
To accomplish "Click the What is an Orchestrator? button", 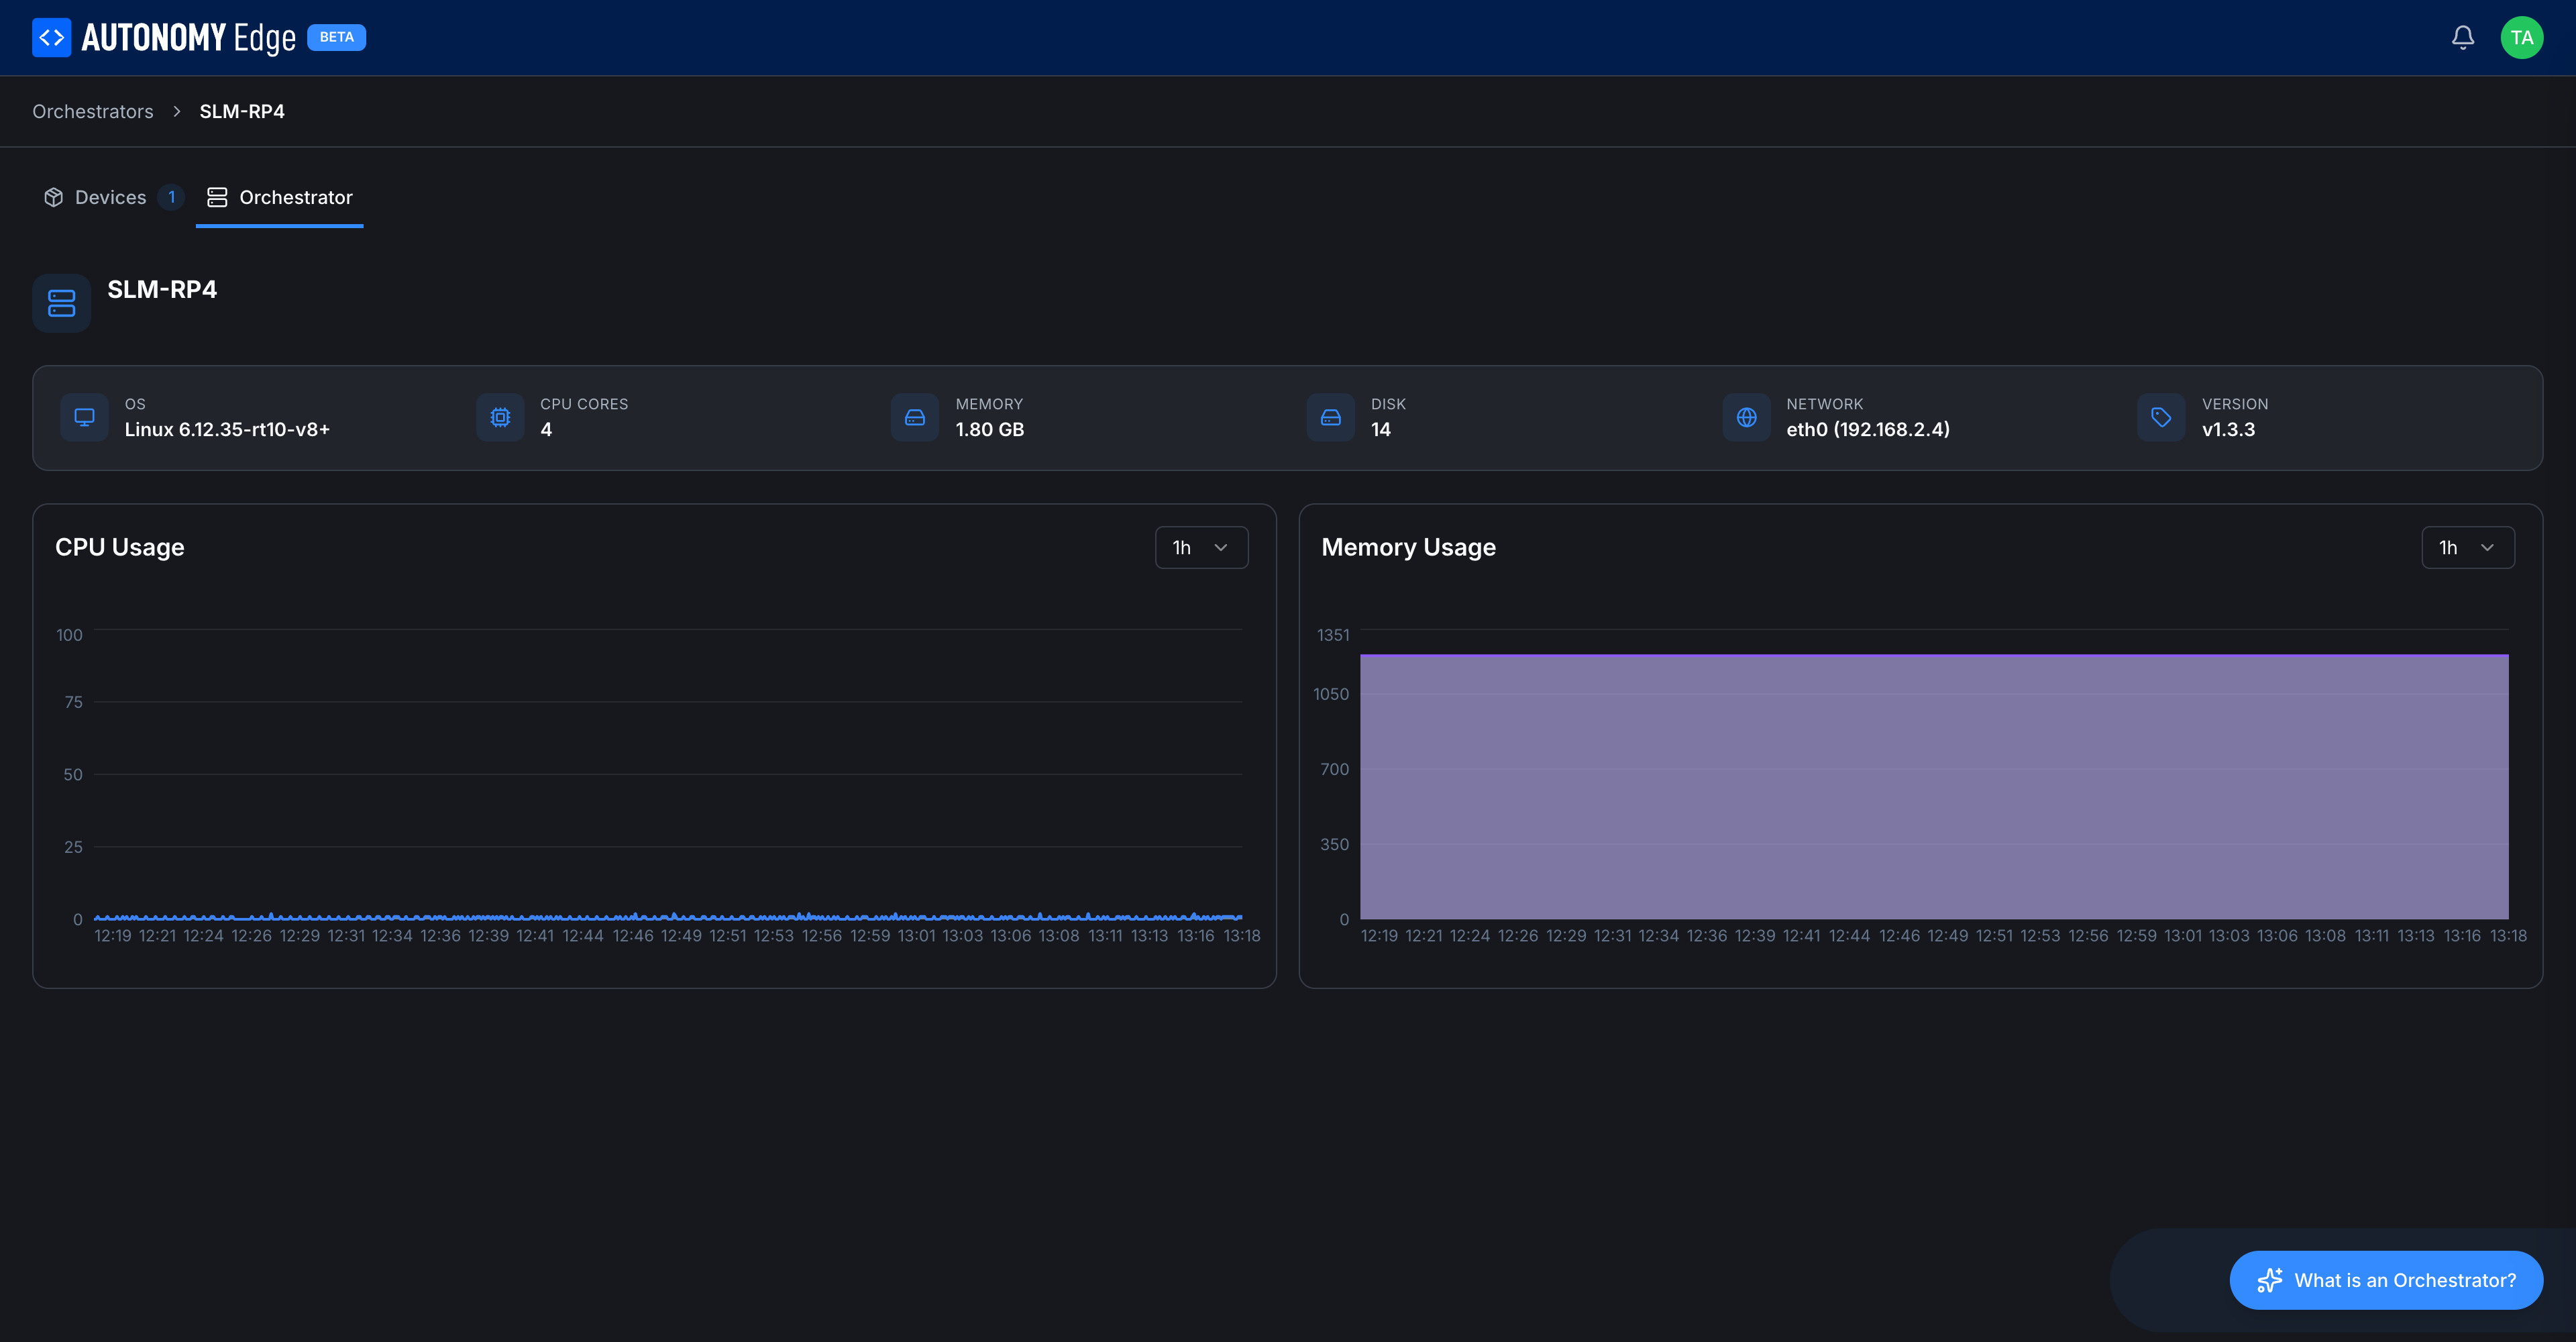I will point(2386,1280).
